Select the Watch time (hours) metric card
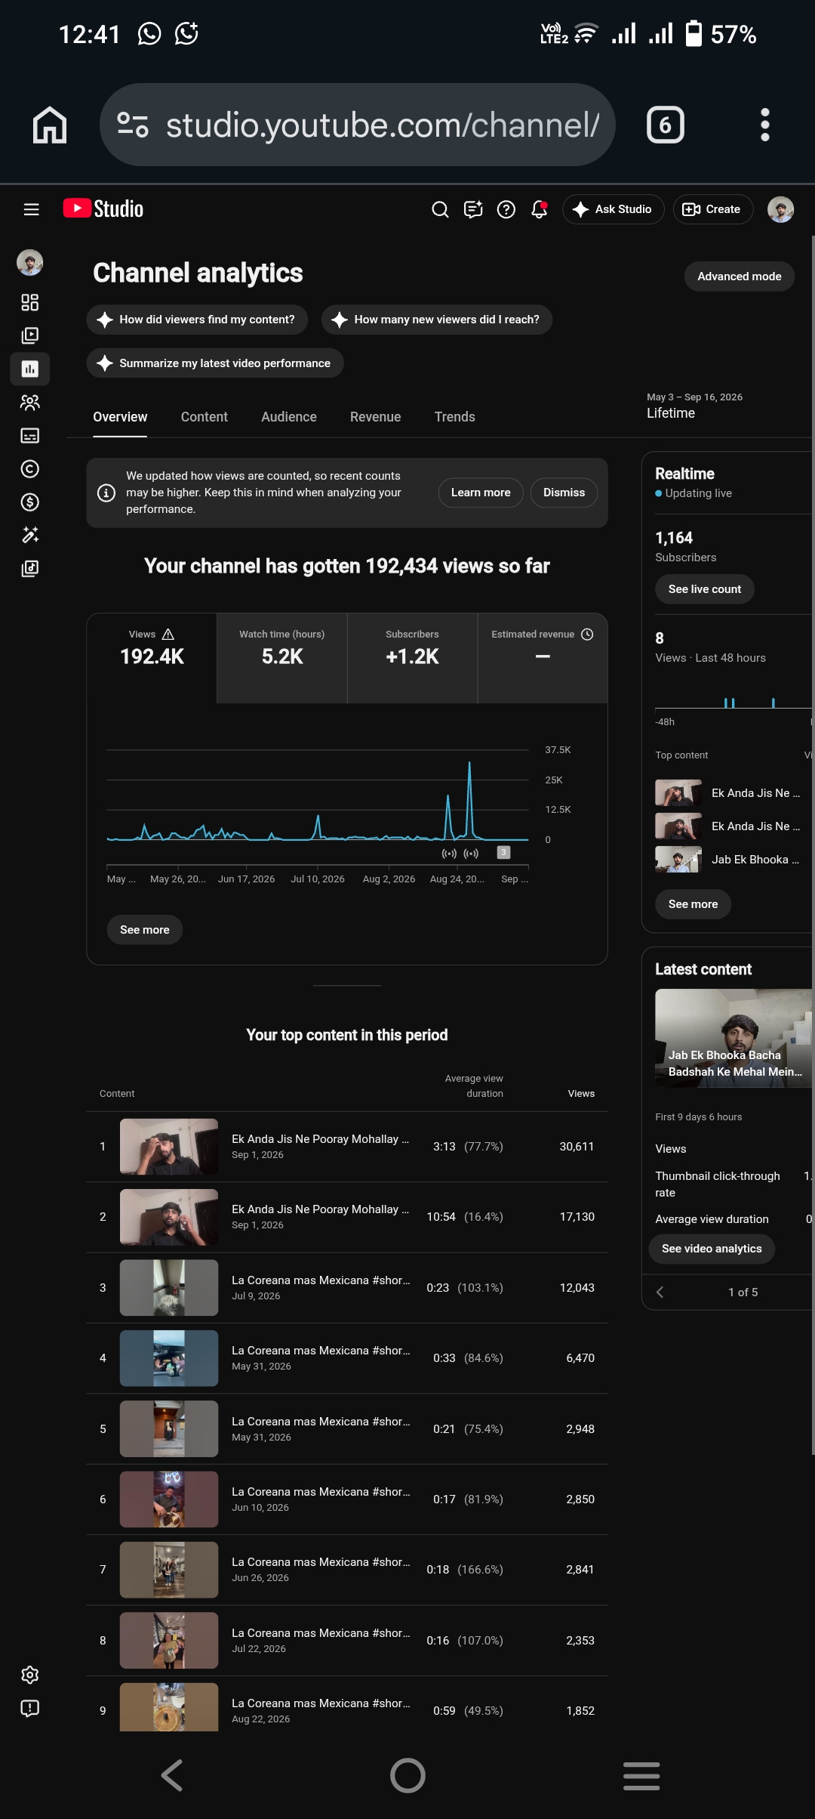Viewport: 815px width, 1819px height. 282,658
